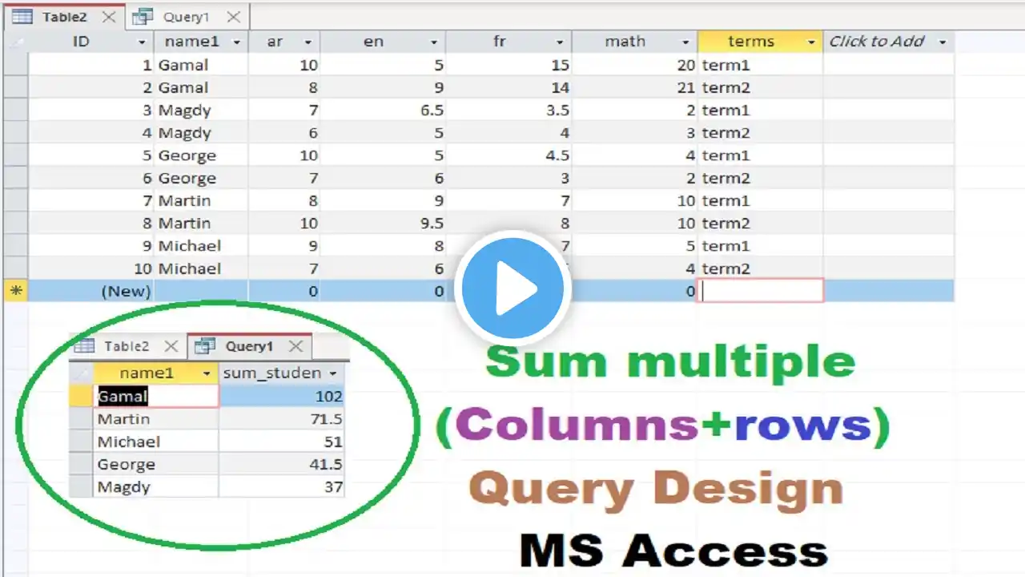
Task: Click the sum value 51
Action: [x=334, y=442]
